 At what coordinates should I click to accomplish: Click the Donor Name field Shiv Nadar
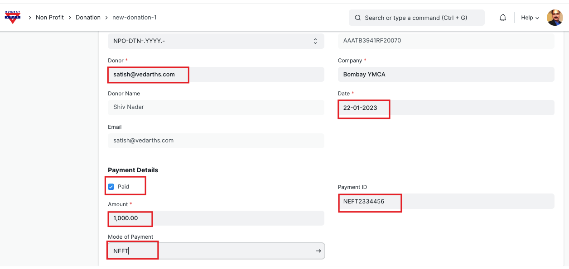[x=216, y=108]
